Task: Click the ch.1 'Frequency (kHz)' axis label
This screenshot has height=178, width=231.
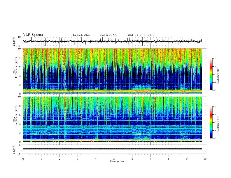Action: click(x=16, y=67)
